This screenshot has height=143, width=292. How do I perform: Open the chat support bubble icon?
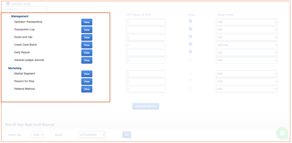(x=282, y=133)
